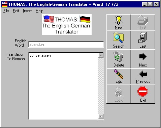This screenshot has width=161, height=128.
Task: Maximize the THOMAS translator window
Action: [150, 4]
